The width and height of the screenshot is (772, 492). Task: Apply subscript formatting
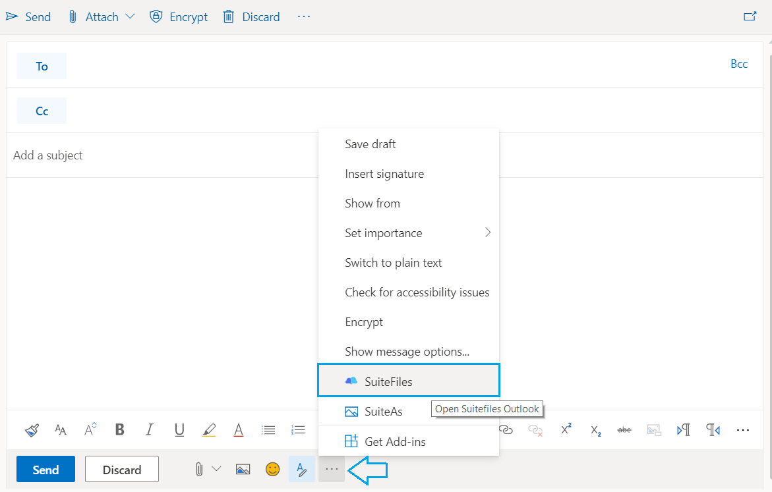pos(594,429)
